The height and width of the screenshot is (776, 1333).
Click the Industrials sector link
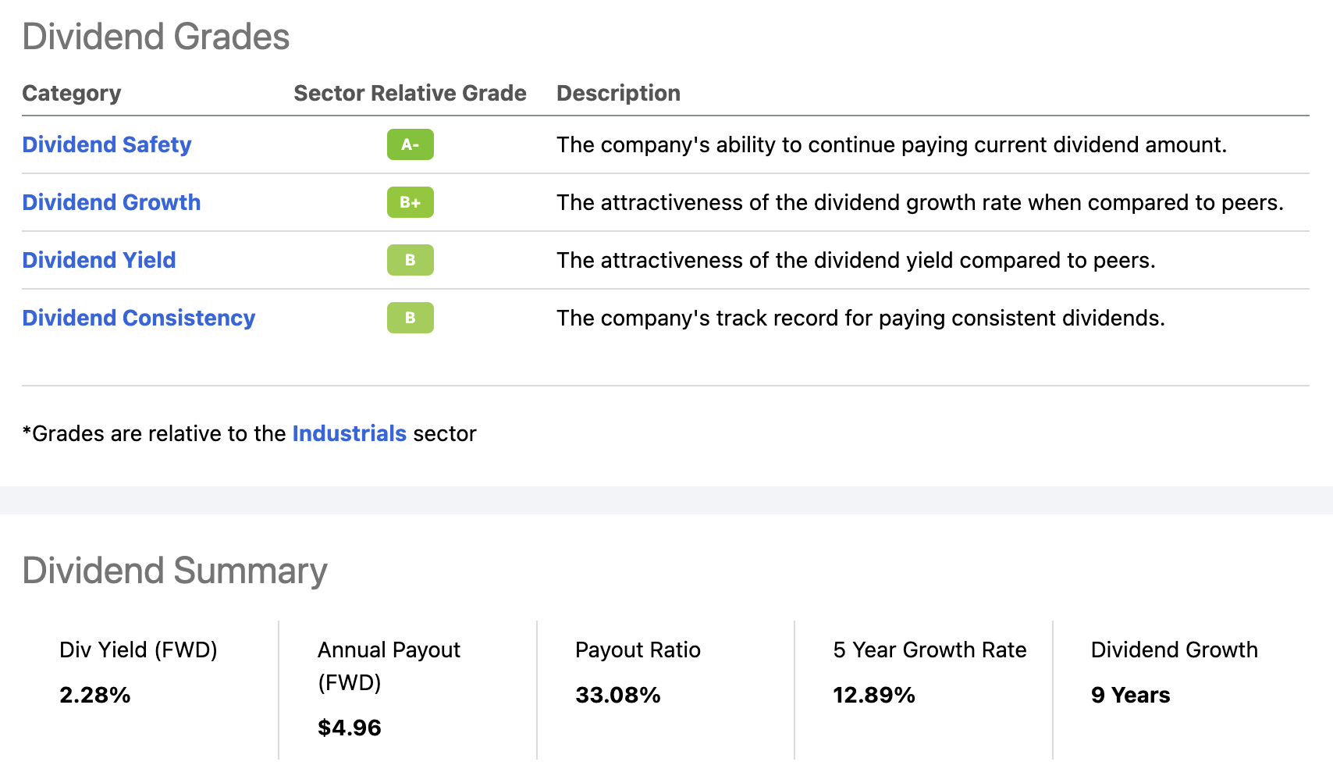click(349, 433)
